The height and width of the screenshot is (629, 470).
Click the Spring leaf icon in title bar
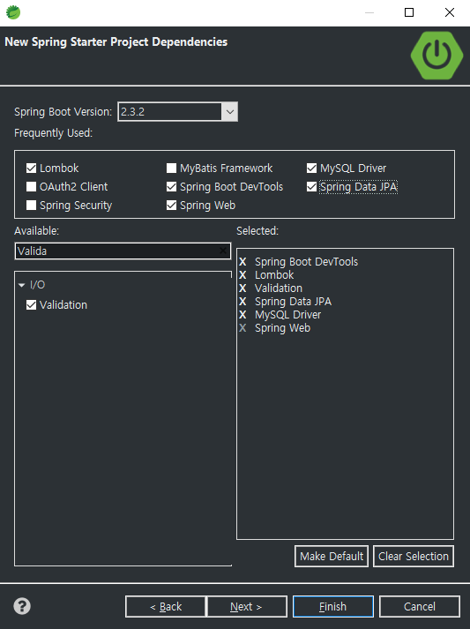click(13, 12)
